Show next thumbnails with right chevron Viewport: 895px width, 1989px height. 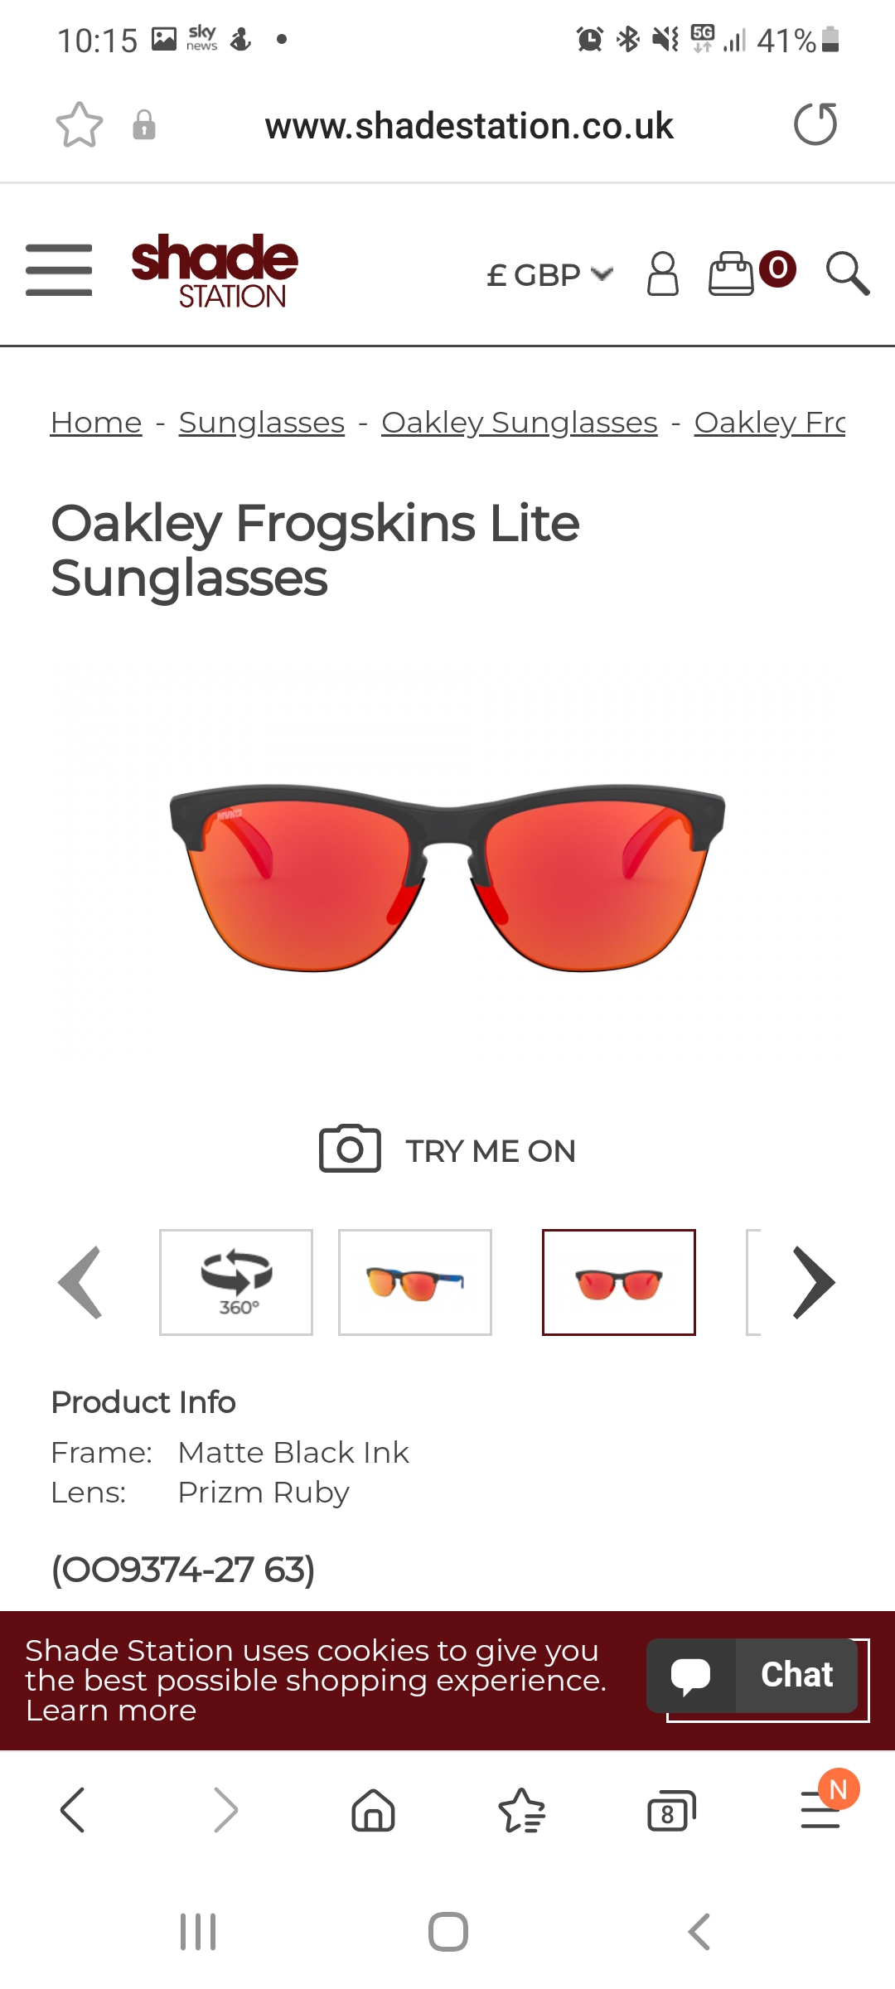(814, 1282)
